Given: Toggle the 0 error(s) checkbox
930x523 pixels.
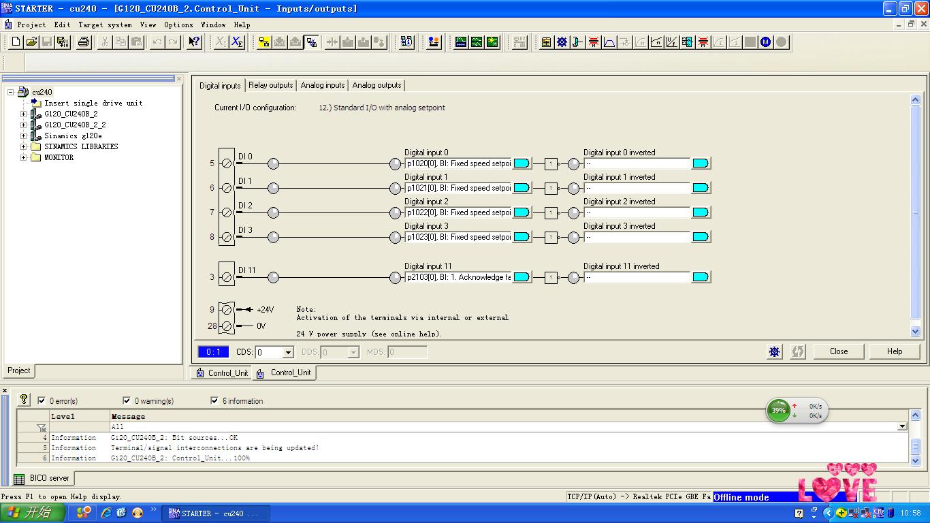Looking at the screenshot, I should click(x=42, y=401).
